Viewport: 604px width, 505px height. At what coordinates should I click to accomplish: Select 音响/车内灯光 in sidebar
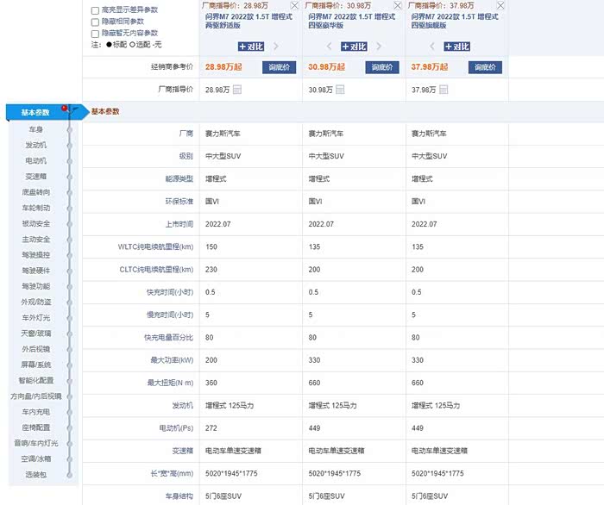pyautogui.click(x=36, y=443)
